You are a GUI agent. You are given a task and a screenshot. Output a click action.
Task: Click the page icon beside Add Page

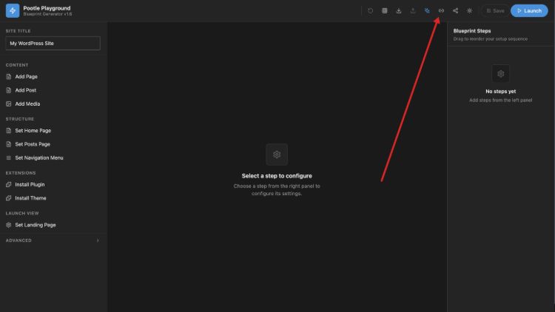click(8, 76)
